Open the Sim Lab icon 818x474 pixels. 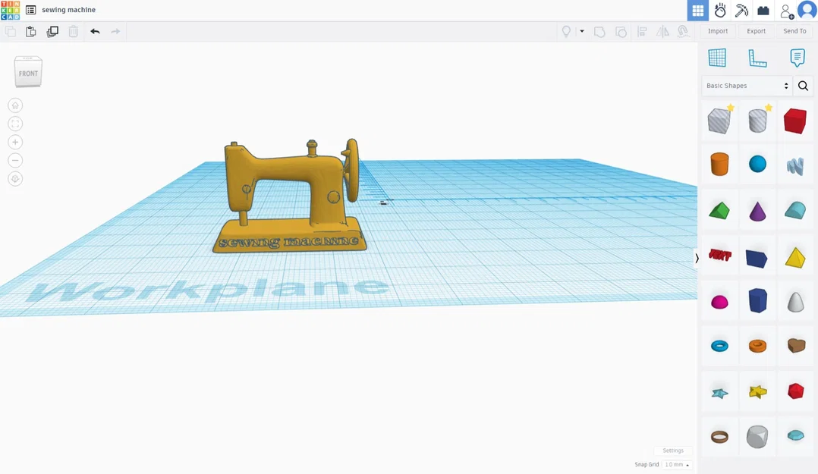tap(720, 11)
